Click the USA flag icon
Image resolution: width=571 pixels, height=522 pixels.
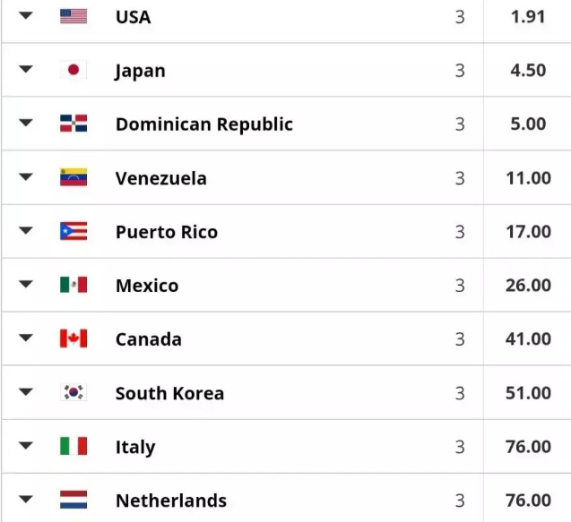pos(74,16)
